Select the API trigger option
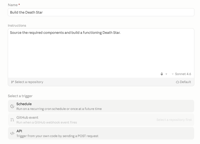 (x=101, y=133)
